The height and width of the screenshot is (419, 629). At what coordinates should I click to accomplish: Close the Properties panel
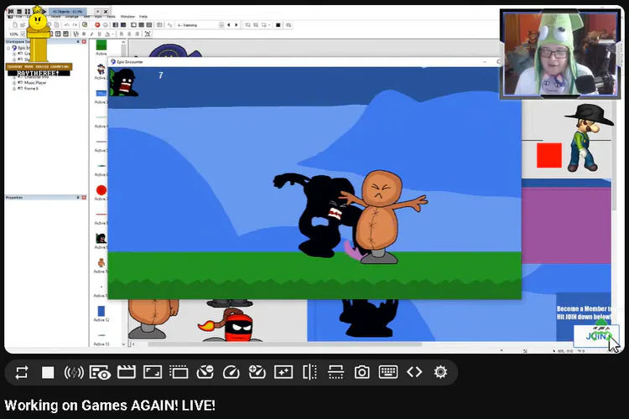point(84,198)
